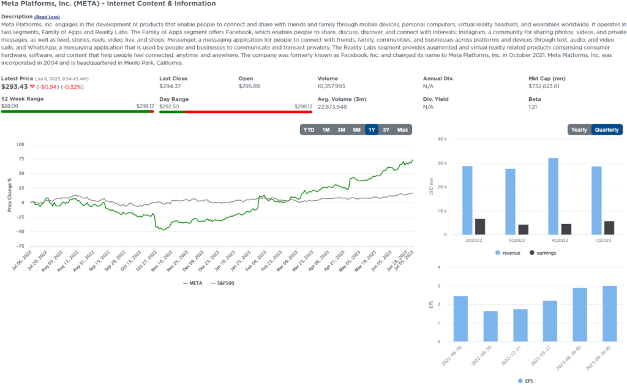Image resolution: width=627 pixels, height=385 pixels.
Task: Click the Meta Platforms, Inc. (META) title
Action: coord(50,4)
